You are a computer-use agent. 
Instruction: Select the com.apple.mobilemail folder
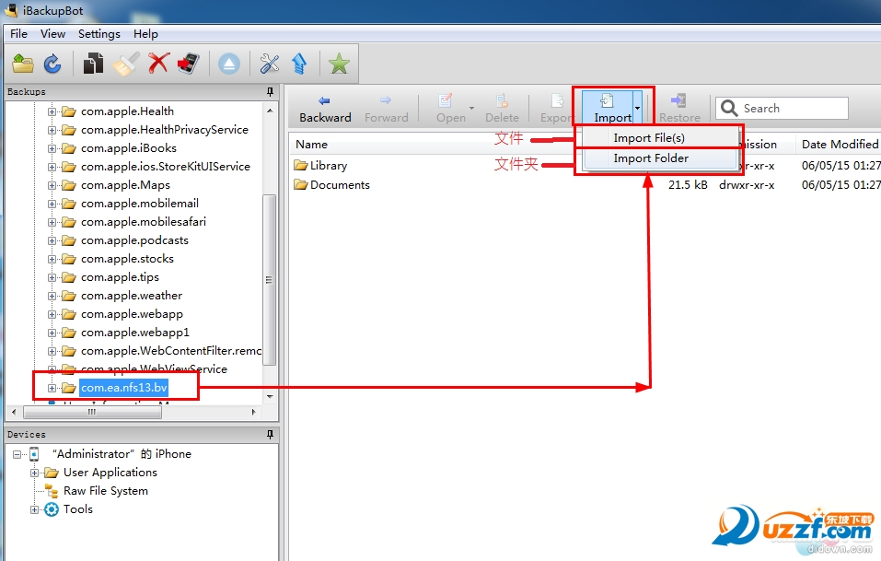coord(139,204)
